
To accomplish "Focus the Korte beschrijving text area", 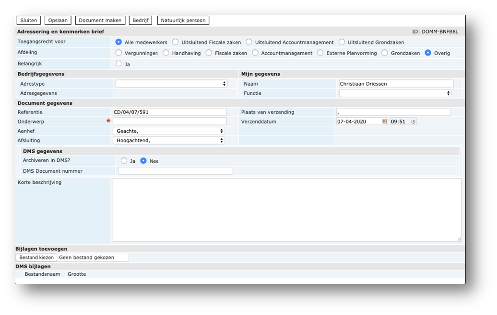I will pos(287,210).
